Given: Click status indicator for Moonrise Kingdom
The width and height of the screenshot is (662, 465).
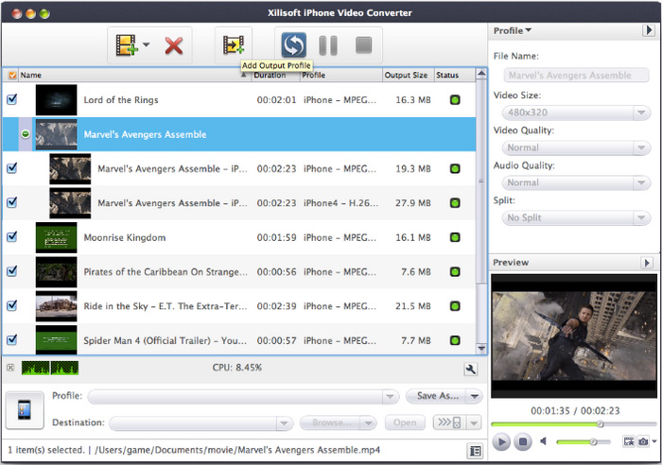Looking at the screenshot, I should point(455,237).
